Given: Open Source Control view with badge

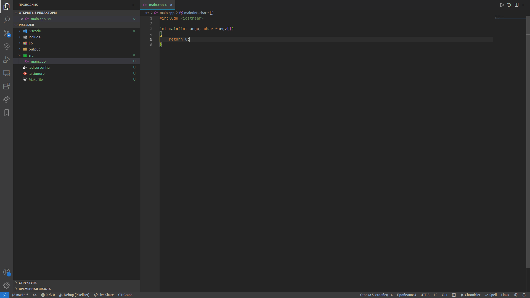Looking at the screenshot, I should coord(7,33).
